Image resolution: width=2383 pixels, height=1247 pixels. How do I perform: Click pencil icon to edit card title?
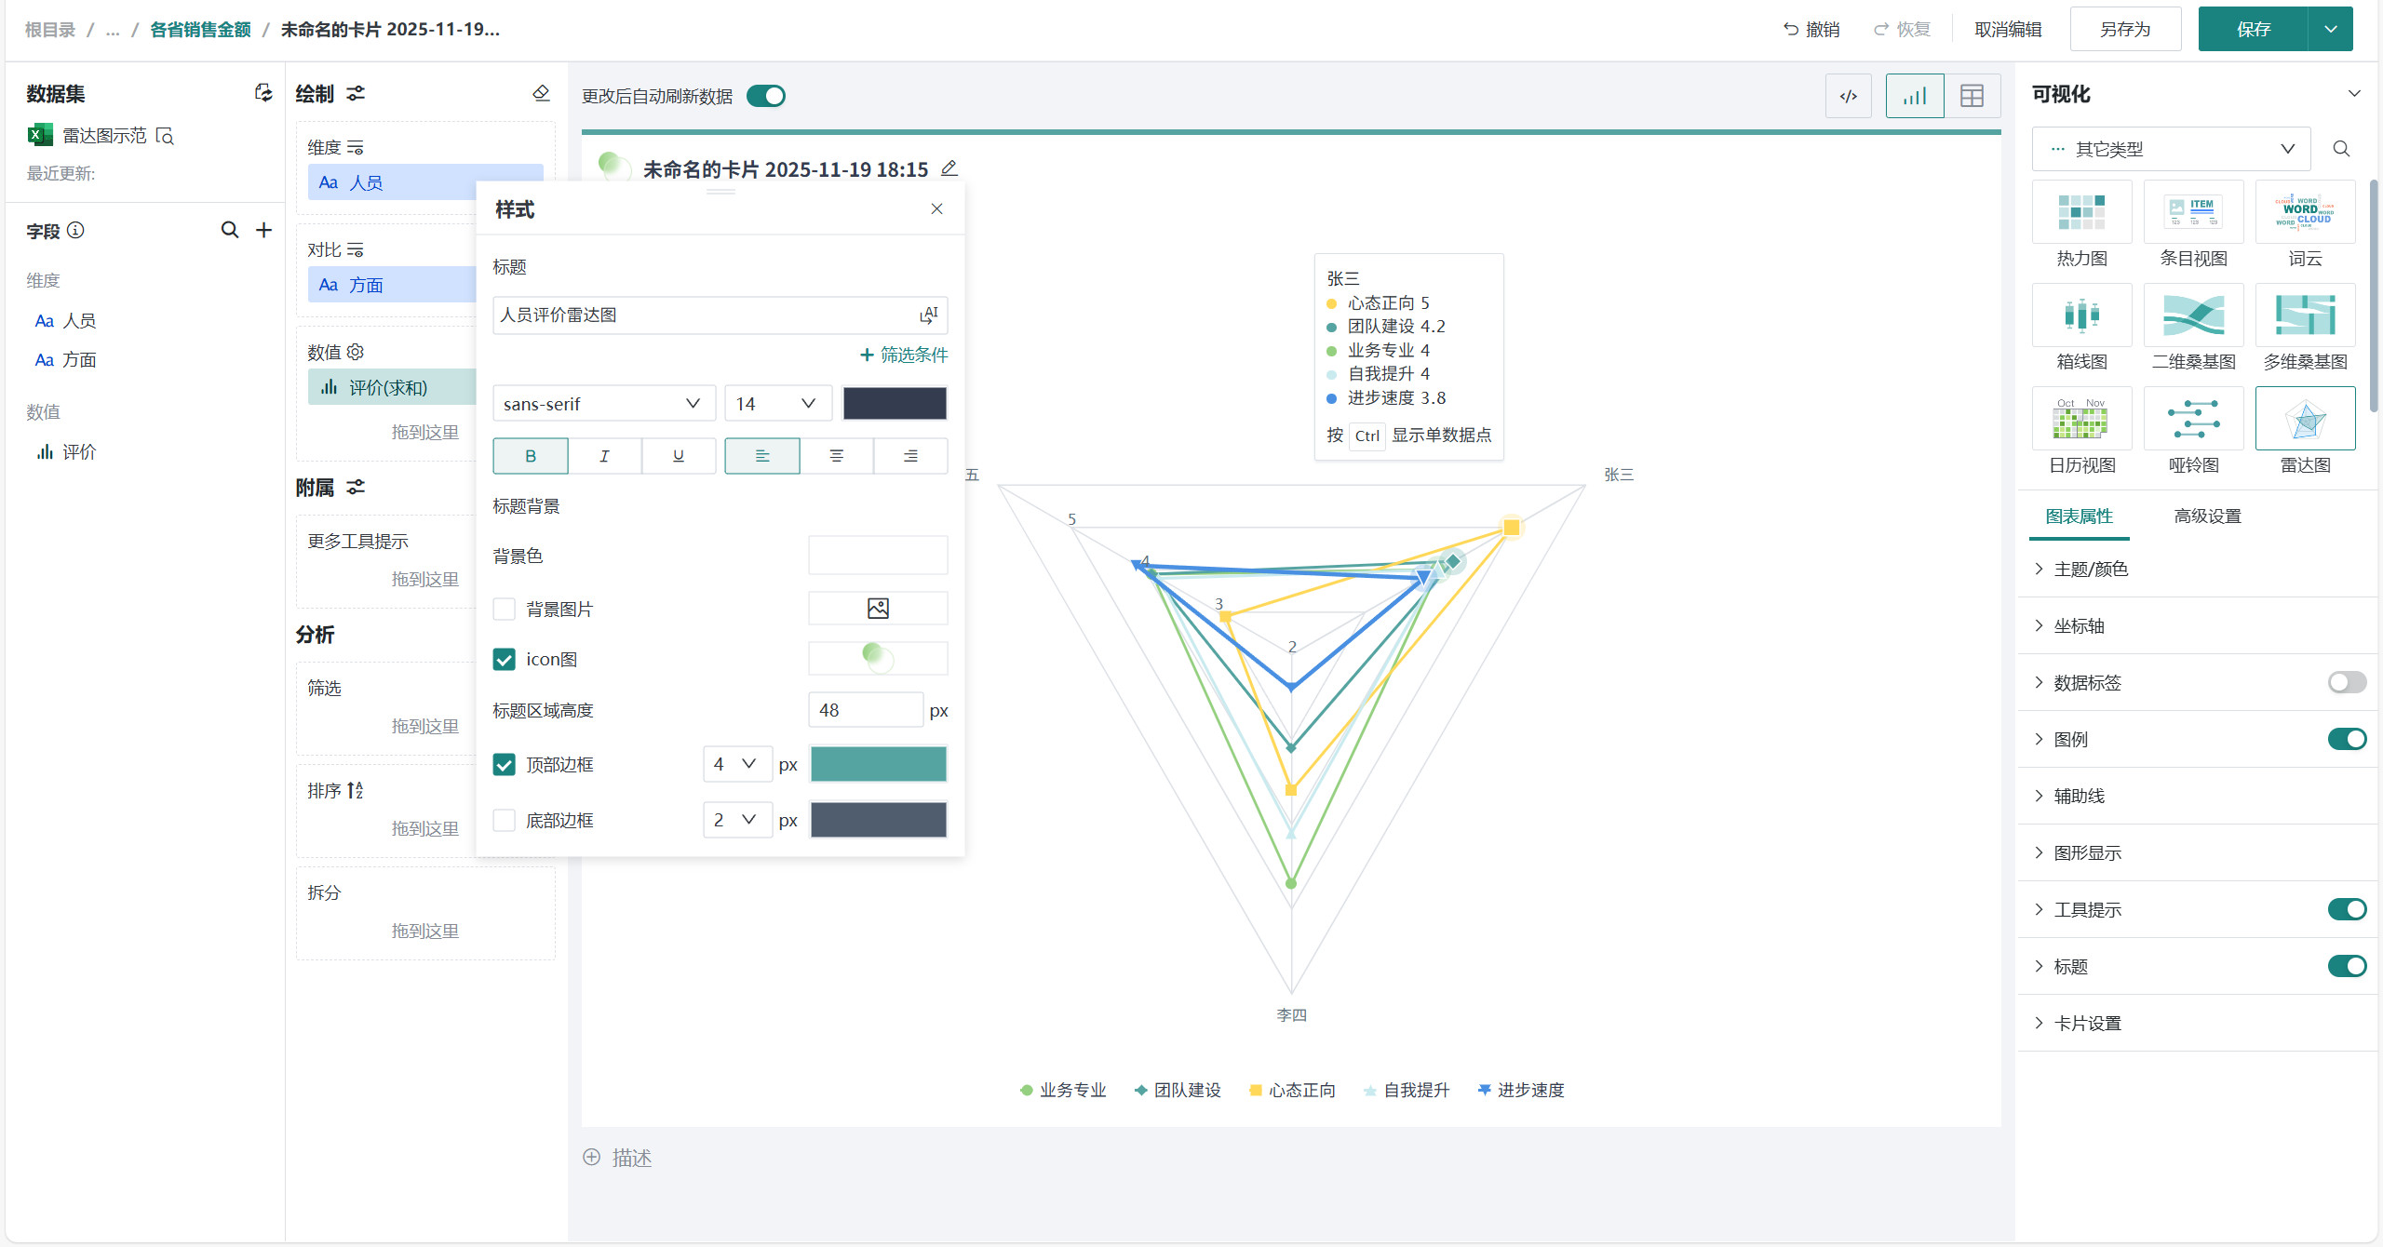pos(949,168)
